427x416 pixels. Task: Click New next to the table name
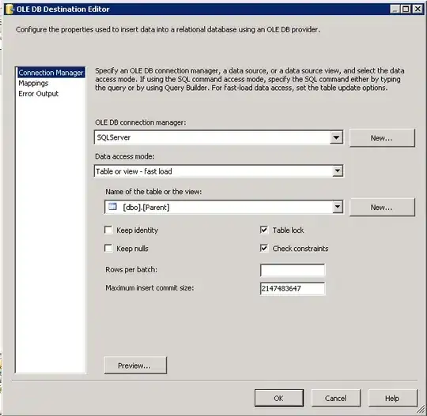pyautogui.click(x=382, y=208)
